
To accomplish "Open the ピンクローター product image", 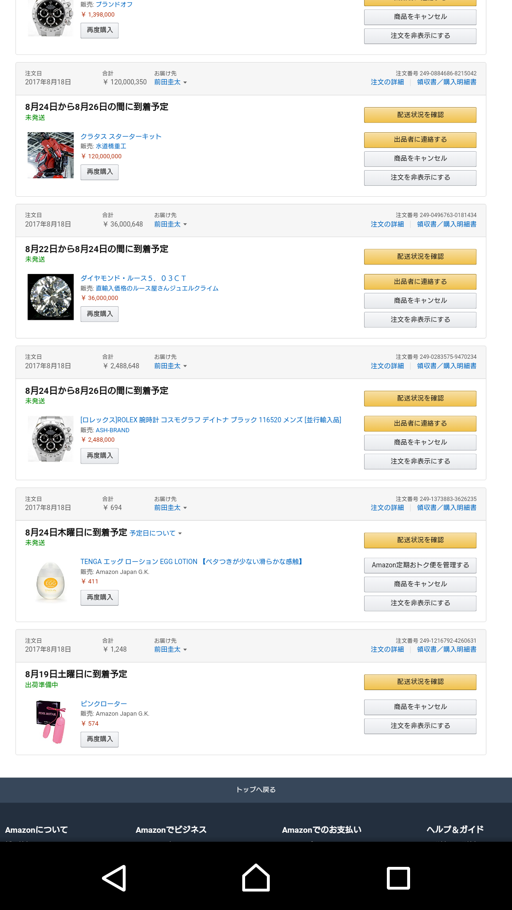I will 51,722.
